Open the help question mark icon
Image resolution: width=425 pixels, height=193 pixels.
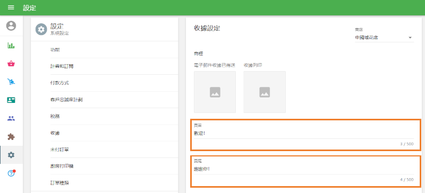11,173
